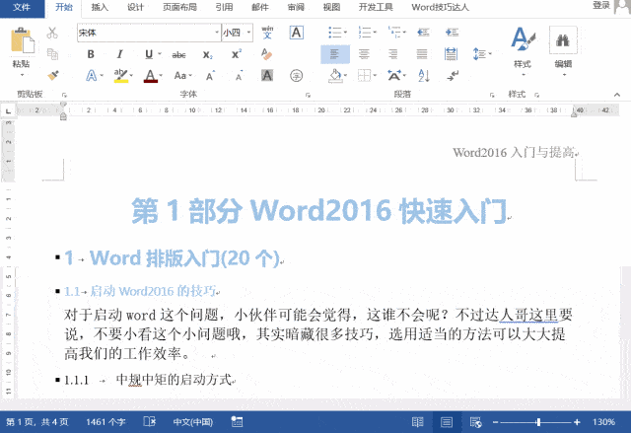Open highlight color dropdown arrow
The height and width of the screenshot is (433, 631).
click(131, 76)
